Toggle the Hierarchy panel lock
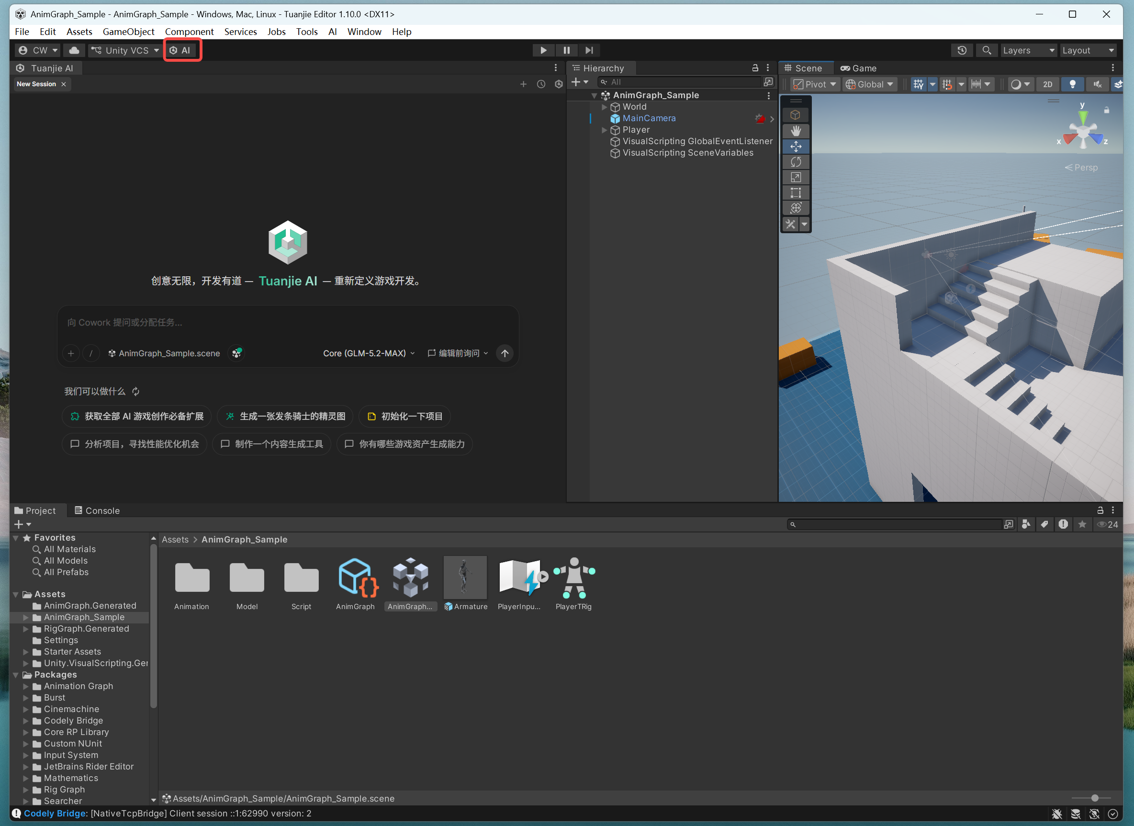The height and width of the screenshot is (826, 1134). pyautogui.click(x=755, y=68)
